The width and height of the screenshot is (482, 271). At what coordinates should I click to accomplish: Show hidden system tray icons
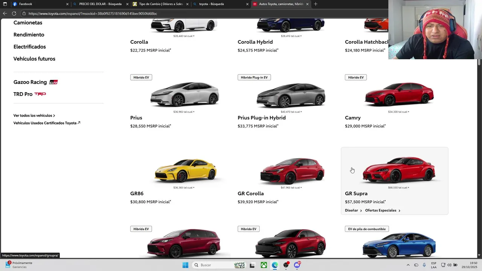tap(408, 265)
